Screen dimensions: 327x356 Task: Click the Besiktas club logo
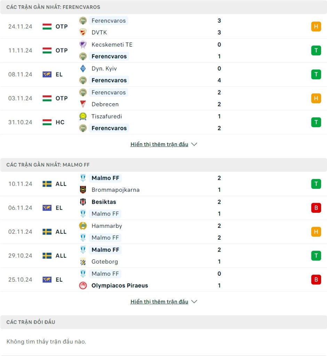tap(83, 202)
